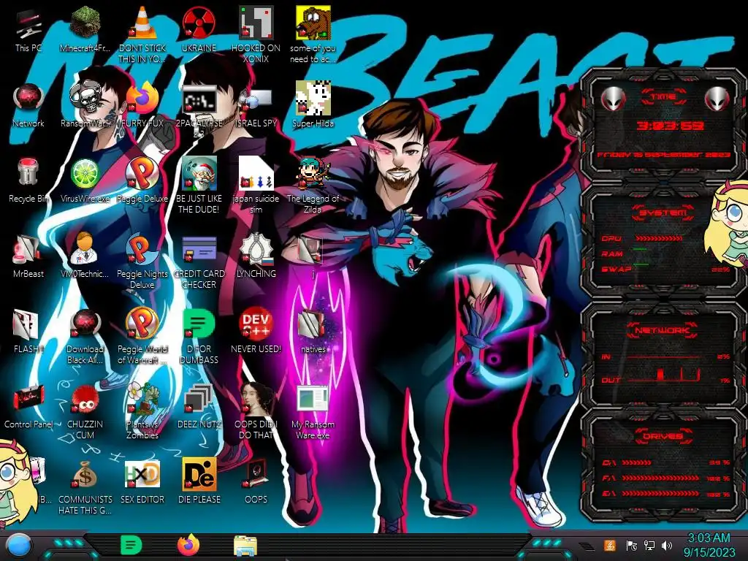Click the F:\ drive usage bar

661,478
